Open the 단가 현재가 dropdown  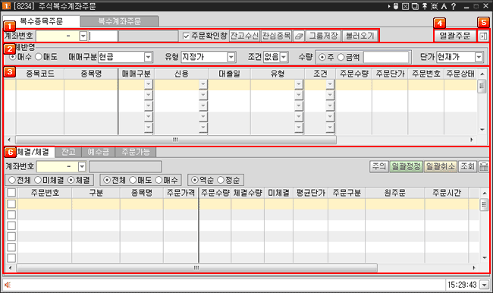point(479,57)
